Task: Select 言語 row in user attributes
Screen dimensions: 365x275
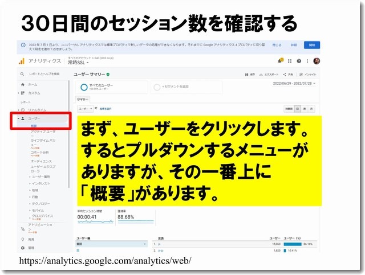Action: click(112, 244)
